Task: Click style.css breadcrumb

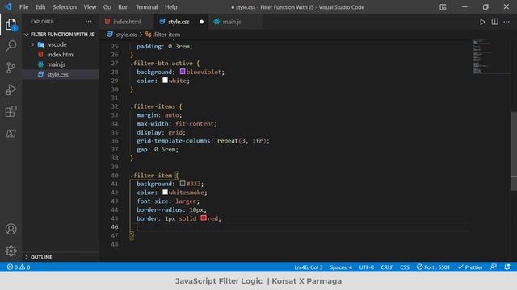Action: point(126,35)
